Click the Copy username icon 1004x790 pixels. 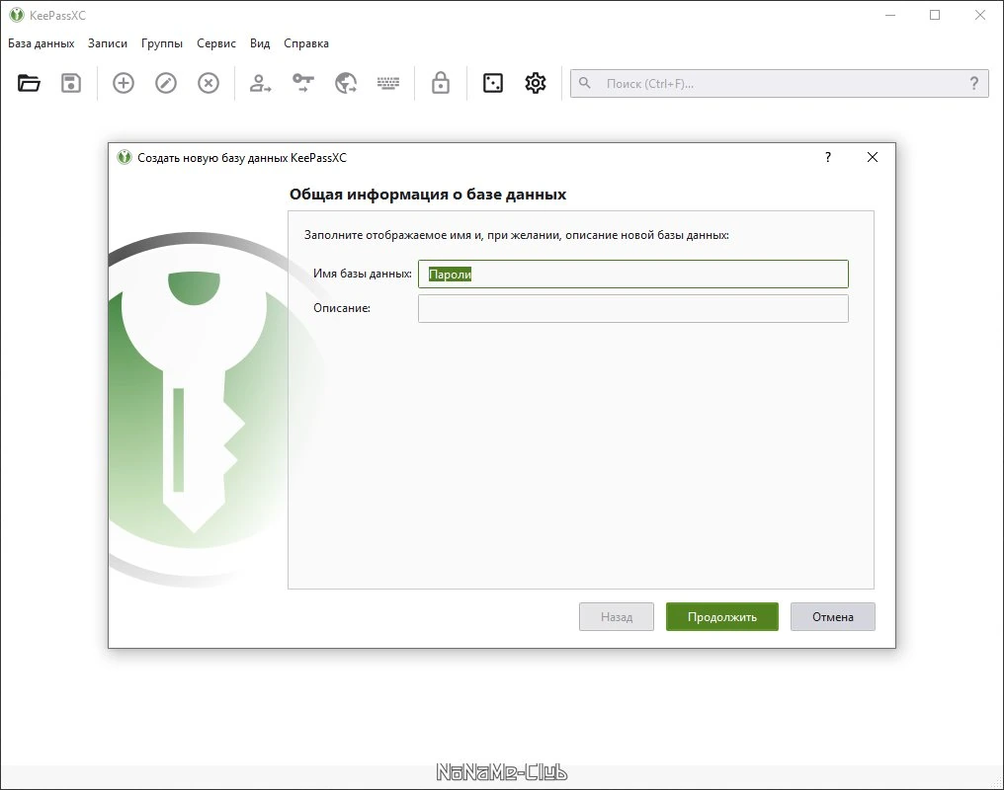tap(260, 83)
